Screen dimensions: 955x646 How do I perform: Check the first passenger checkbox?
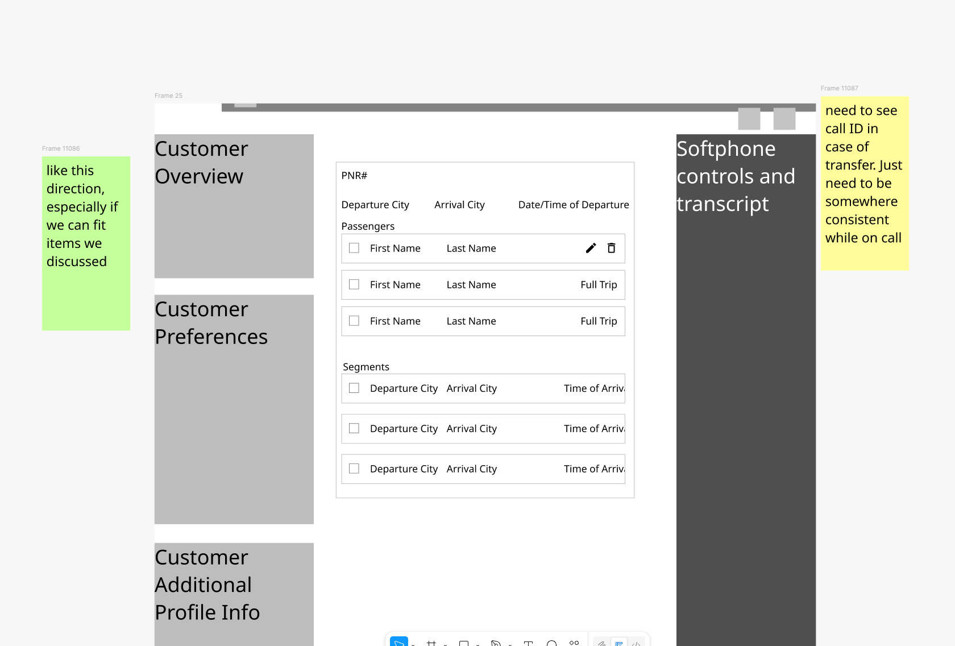[x=354, y=248]
